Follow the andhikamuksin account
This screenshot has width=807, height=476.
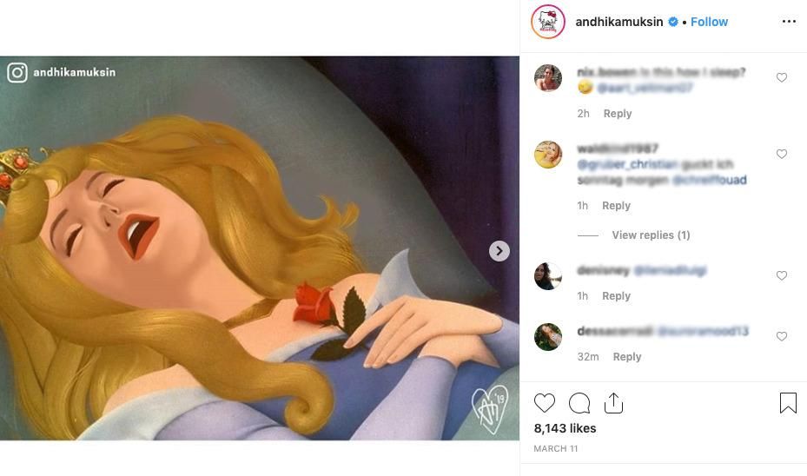click(x=709, y=22)
